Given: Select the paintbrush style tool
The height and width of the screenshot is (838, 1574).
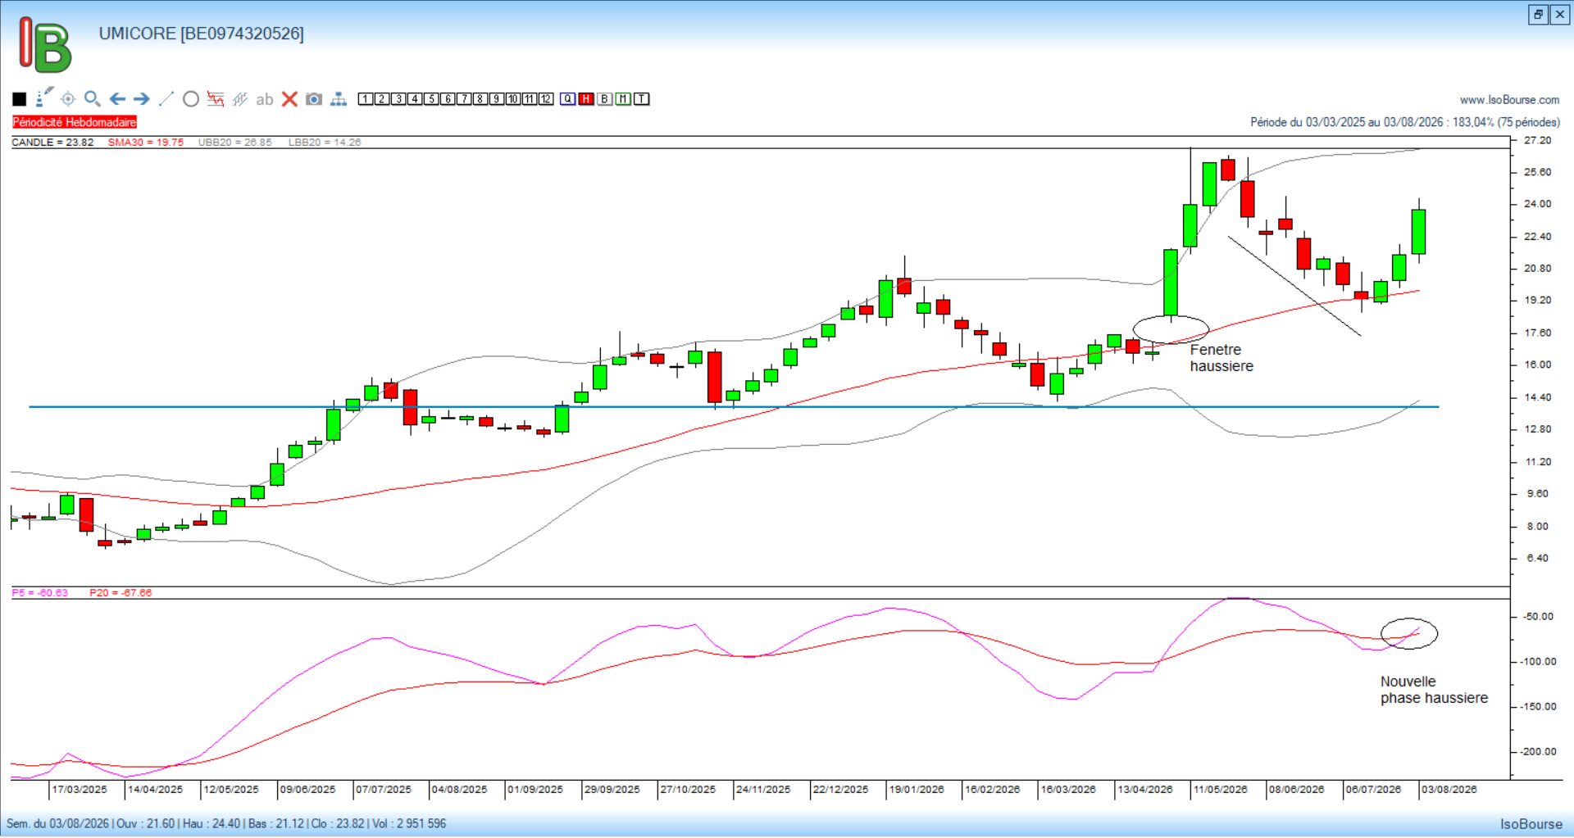Looking at the screenshot, I should [x=44, y=97].
